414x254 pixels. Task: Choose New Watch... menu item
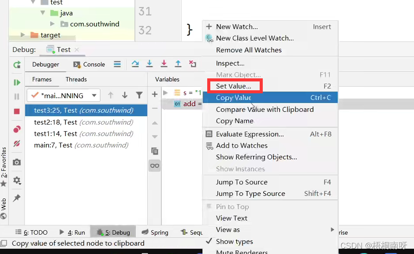(270, 26)
